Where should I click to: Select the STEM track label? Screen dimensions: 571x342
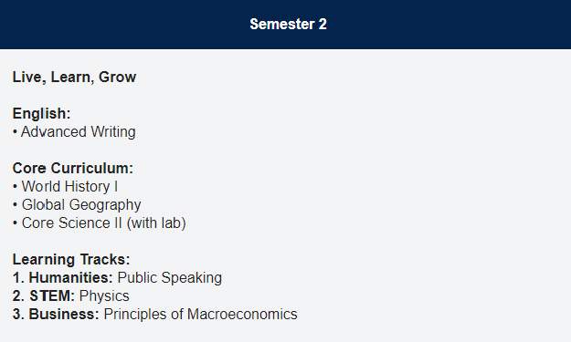(52, 295)
